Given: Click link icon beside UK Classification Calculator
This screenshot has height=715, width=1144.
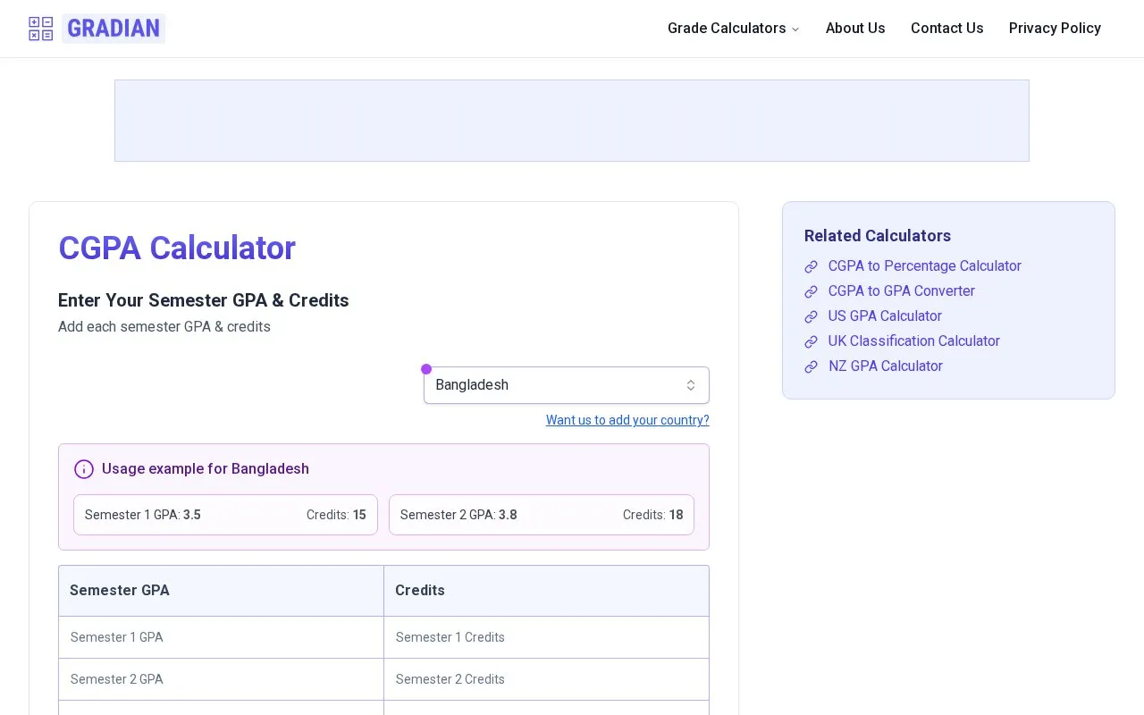Looking at the screenshot, I should pyautogui.click(x=811, y=342).
